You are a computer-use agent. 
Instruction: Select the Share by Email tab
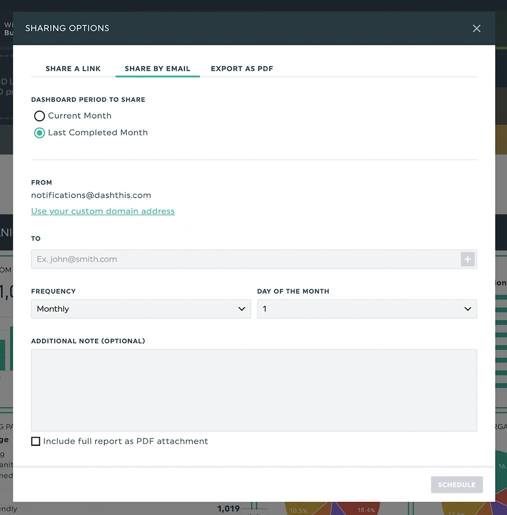[157, 68]
